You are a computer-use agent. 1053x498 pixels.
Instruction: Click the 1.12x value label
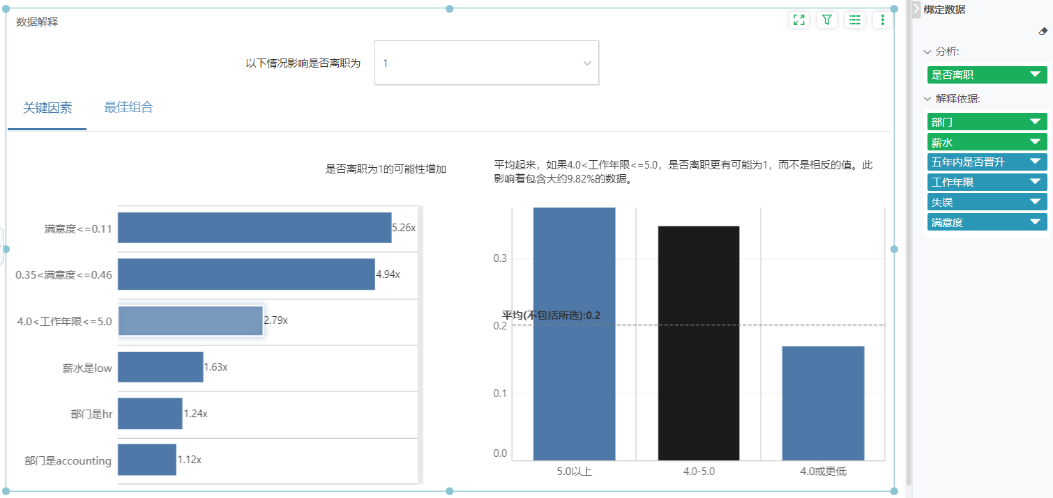click(189, 460)
